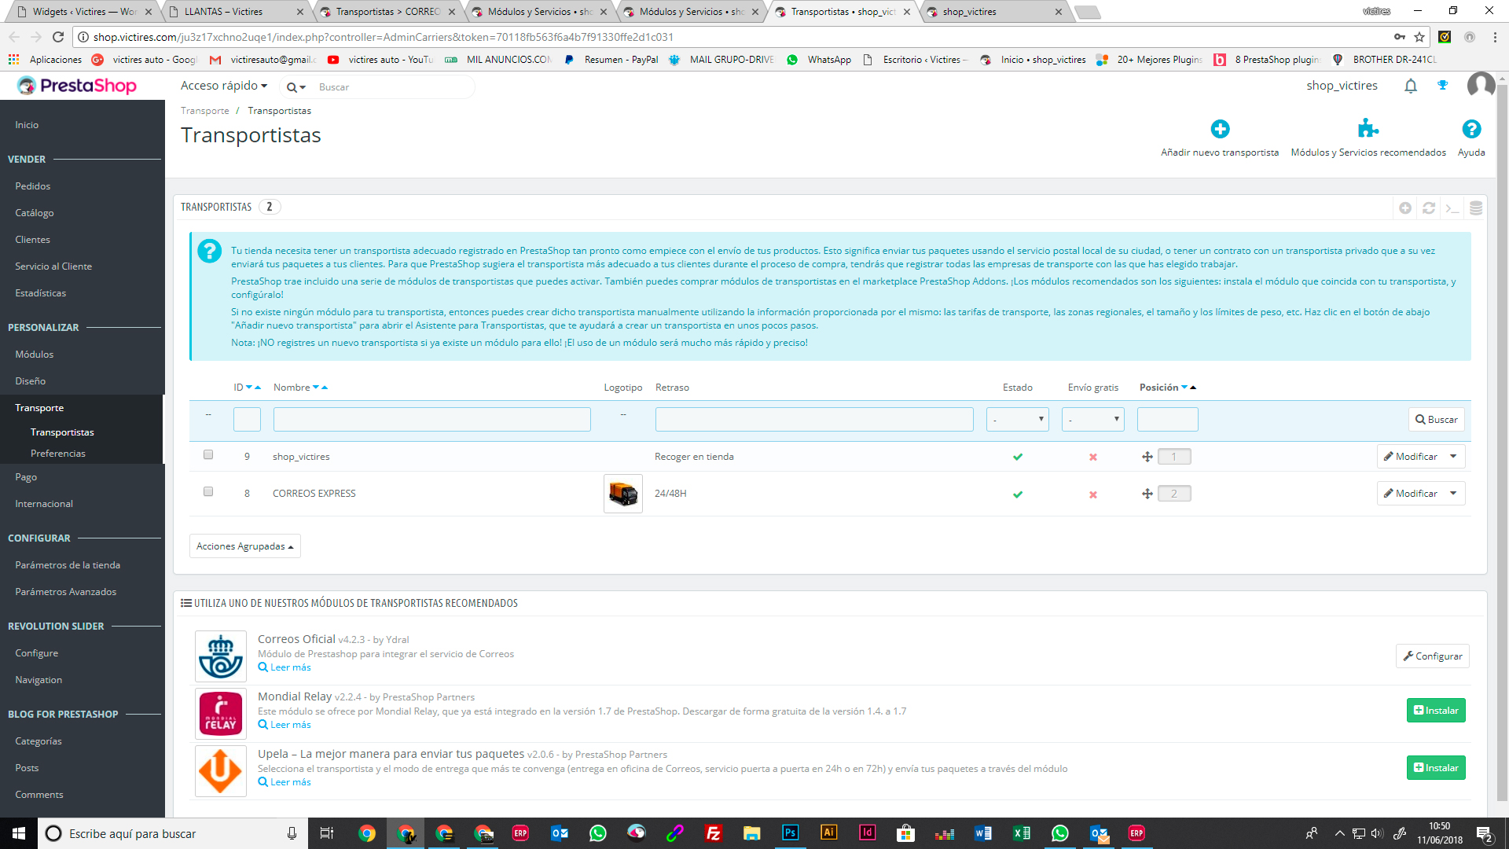Click the Añadir nuevo transportista plus icon

1220,129
